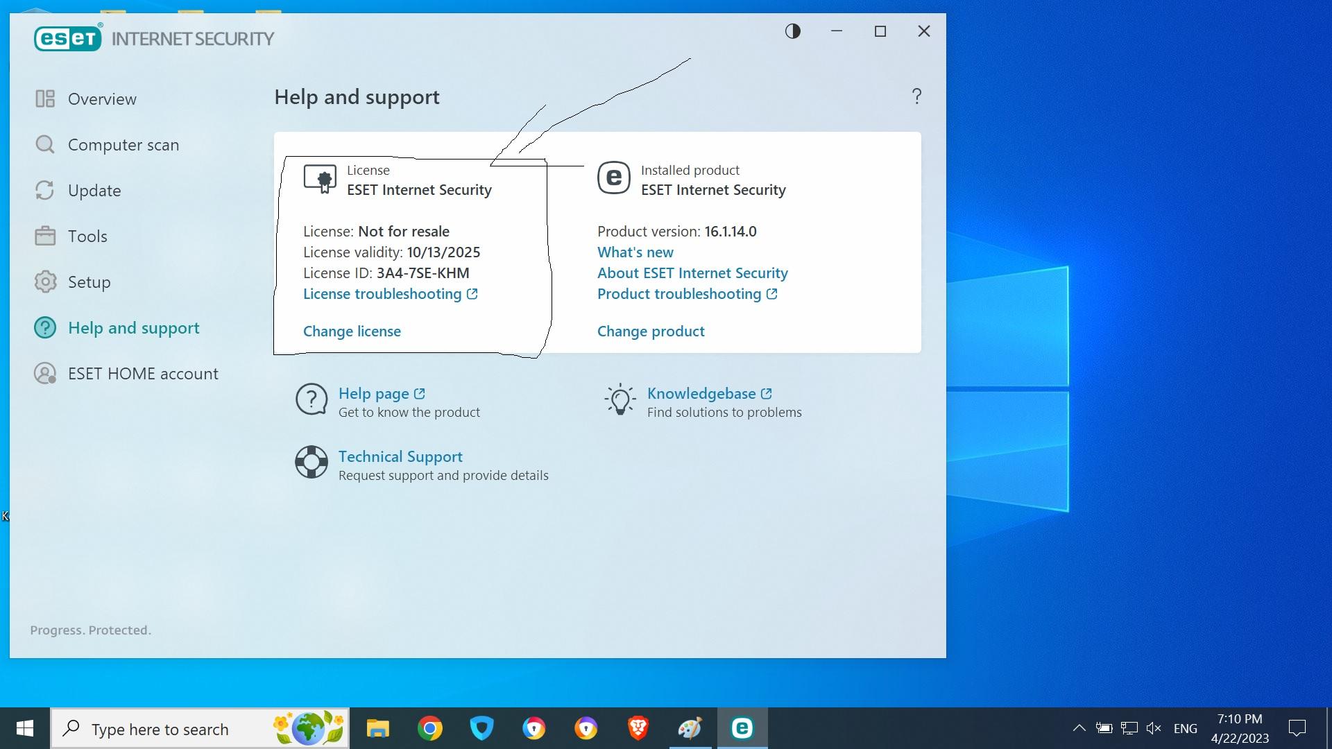This screenshot has width=1332, height=749.
Task: Click the Overview dashboard icon
Action: click(x=45, y=99)
